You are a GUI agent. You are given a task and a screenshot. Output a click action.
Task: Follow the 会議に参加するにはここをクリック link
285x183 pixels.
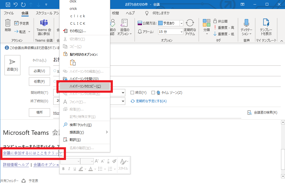click(33, 153)
